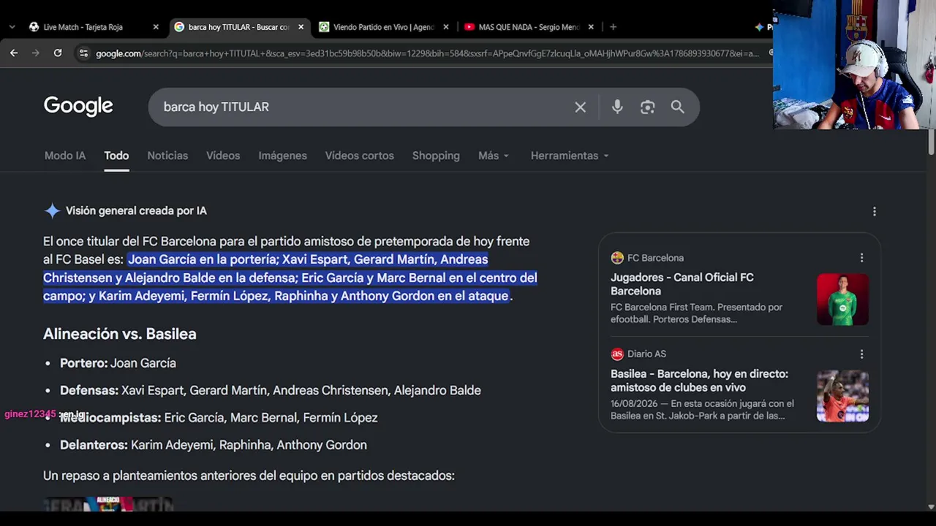Click the page vertical scrollbar thumb
This screenshot has width=936, height=526.
click(x=931, y=142)
